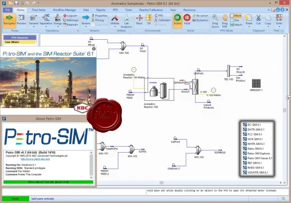Switch to the Reactor/Calibration tab
This screenshot has height=203, width=291.
click(151, 10)
